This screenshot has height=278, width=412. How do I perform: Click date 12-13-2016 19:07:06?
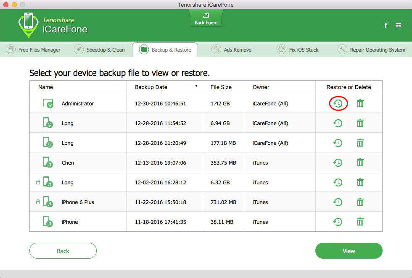(x=161, y=163)
